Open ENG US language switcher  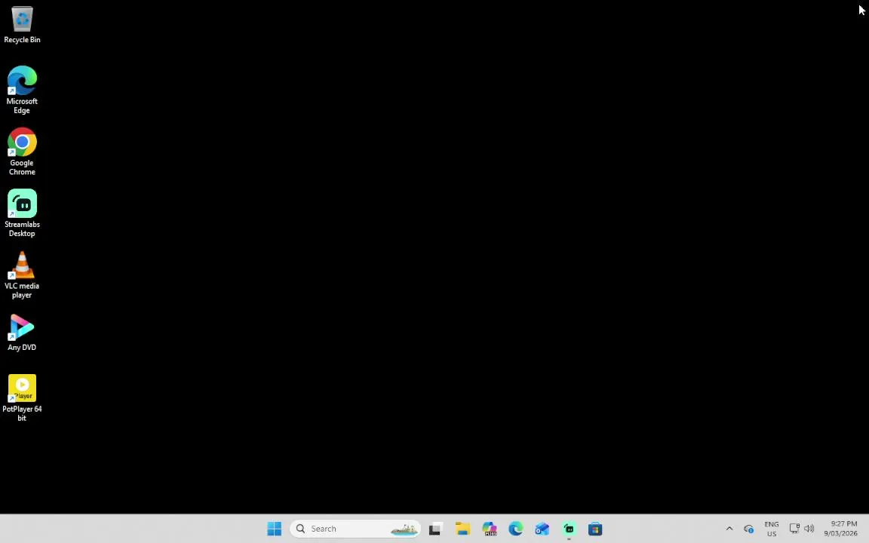[x=772, y=529]
